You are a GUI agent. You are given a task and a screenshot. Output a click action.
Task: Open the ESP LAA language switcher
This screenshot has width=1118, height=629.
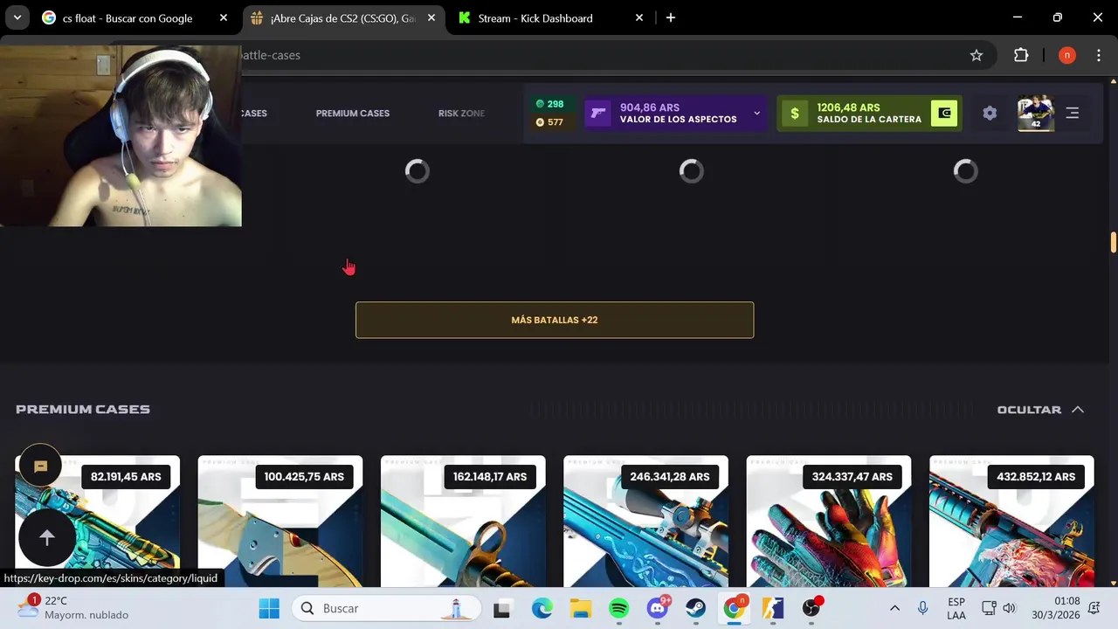coord(956,608)
